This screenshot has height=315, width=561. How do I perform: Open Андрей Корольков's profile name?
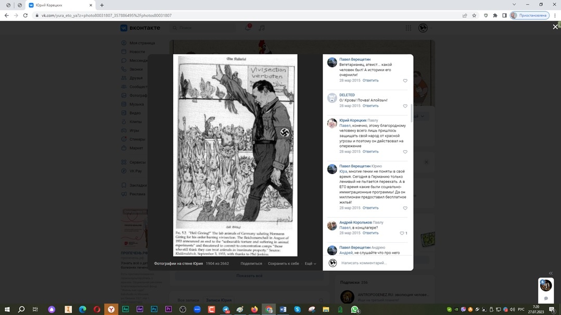(355, 222)
